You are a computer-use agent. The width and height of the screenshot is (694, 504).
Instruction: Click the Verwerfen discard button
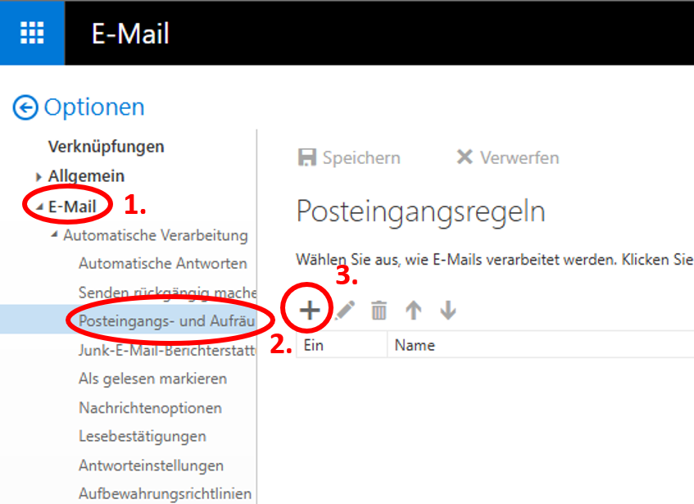[x=508, y=157]
